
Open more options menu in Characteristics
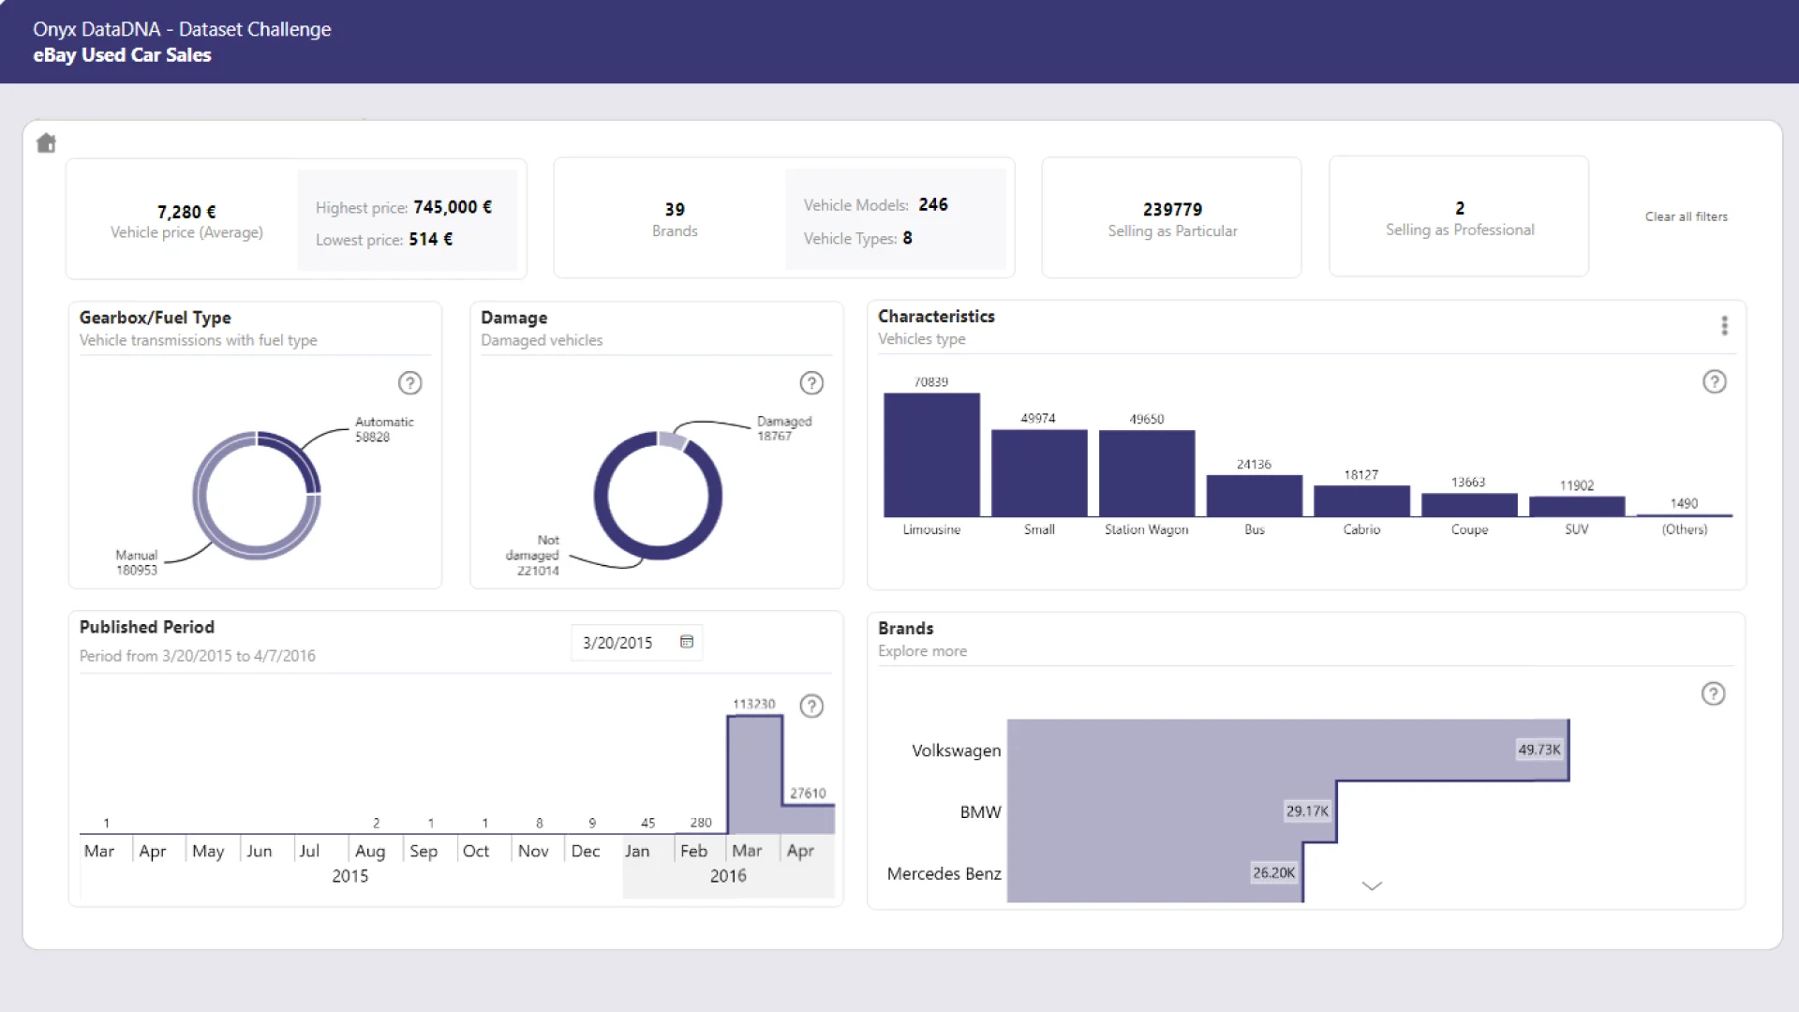tap(1724, 325)
